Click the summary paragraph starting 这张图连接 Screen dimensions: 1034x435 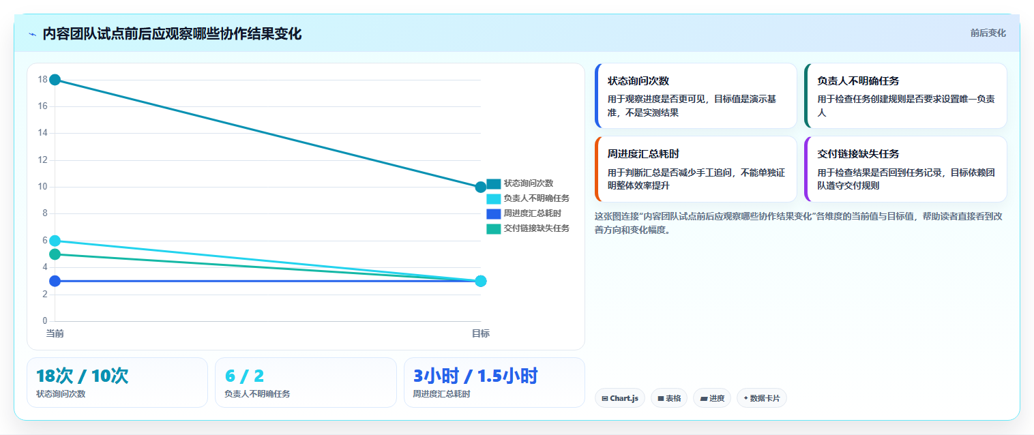click(x=798, y=223)
